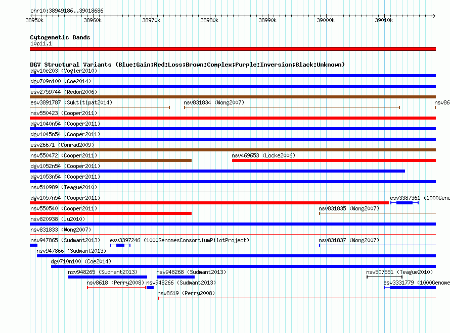Click the black nsv507551 (Teague2010) span
This screenshot has width=450, height=333.
pos(385,277)
